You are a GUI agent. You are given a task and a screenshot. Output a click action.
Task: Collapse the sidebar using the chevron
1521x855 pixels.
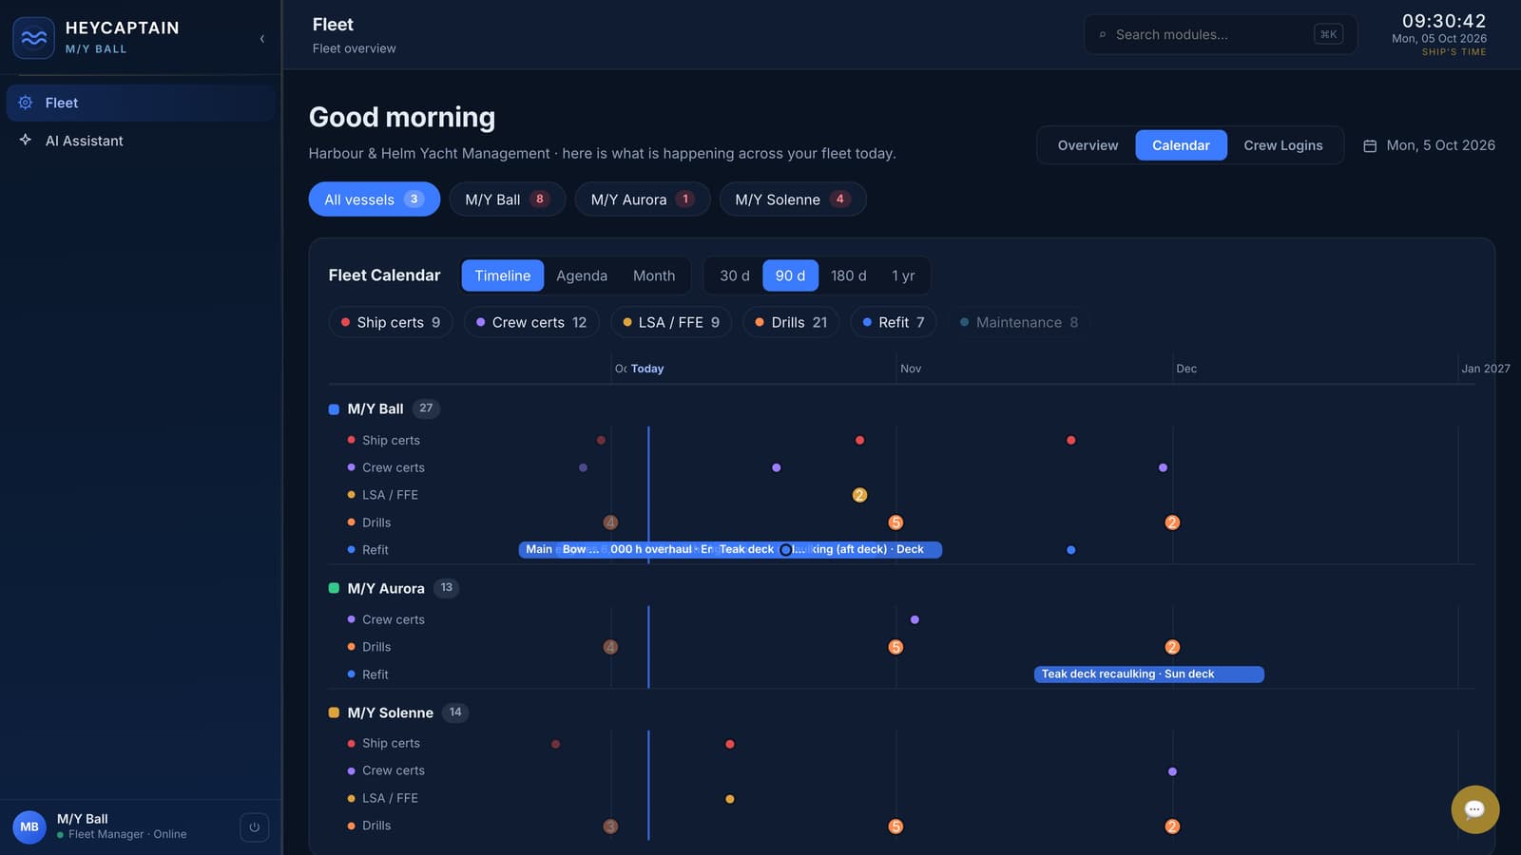261,39
